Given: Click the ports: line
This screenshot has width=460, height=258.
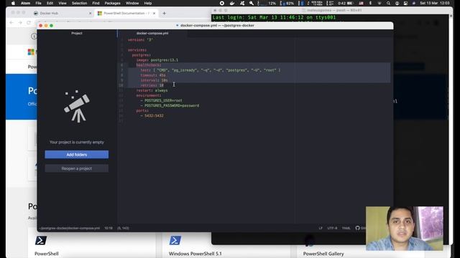Looking at the screenshot, I should 142,110.
